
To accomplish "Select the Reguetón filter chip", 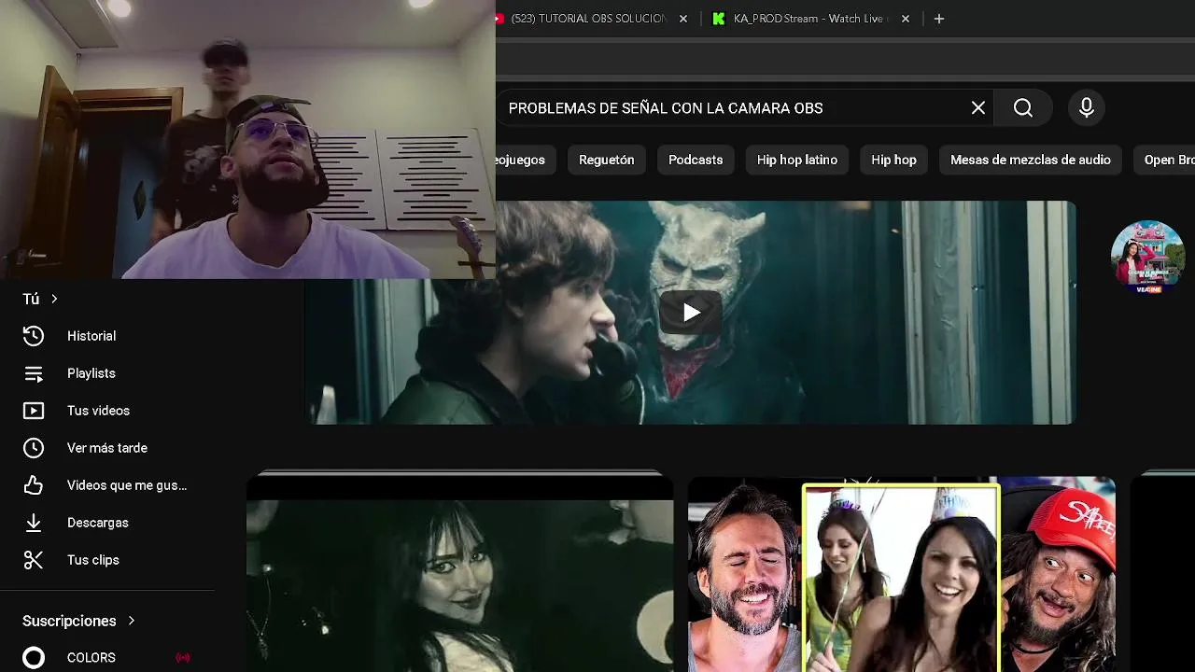I will click(607, 160).
